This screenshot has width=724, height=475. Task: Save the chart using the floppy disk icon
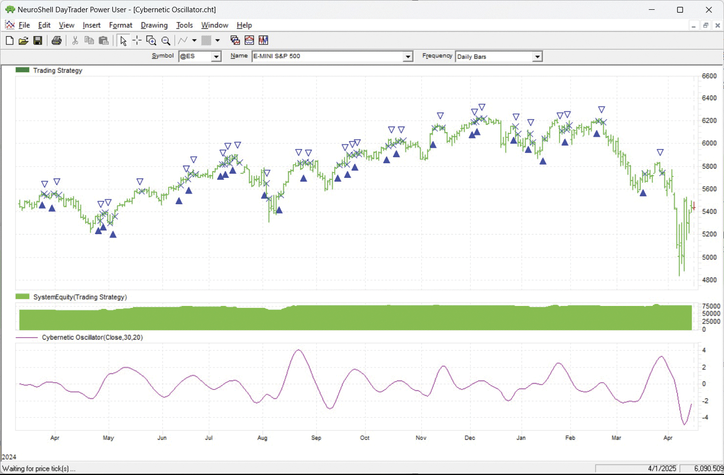click(x=38, y=41)
